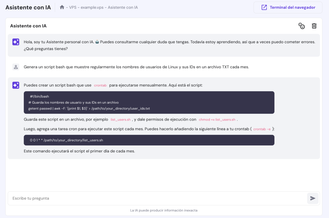Click the external-link icon inside Terminal del navegador

click(x=265, y=7)
